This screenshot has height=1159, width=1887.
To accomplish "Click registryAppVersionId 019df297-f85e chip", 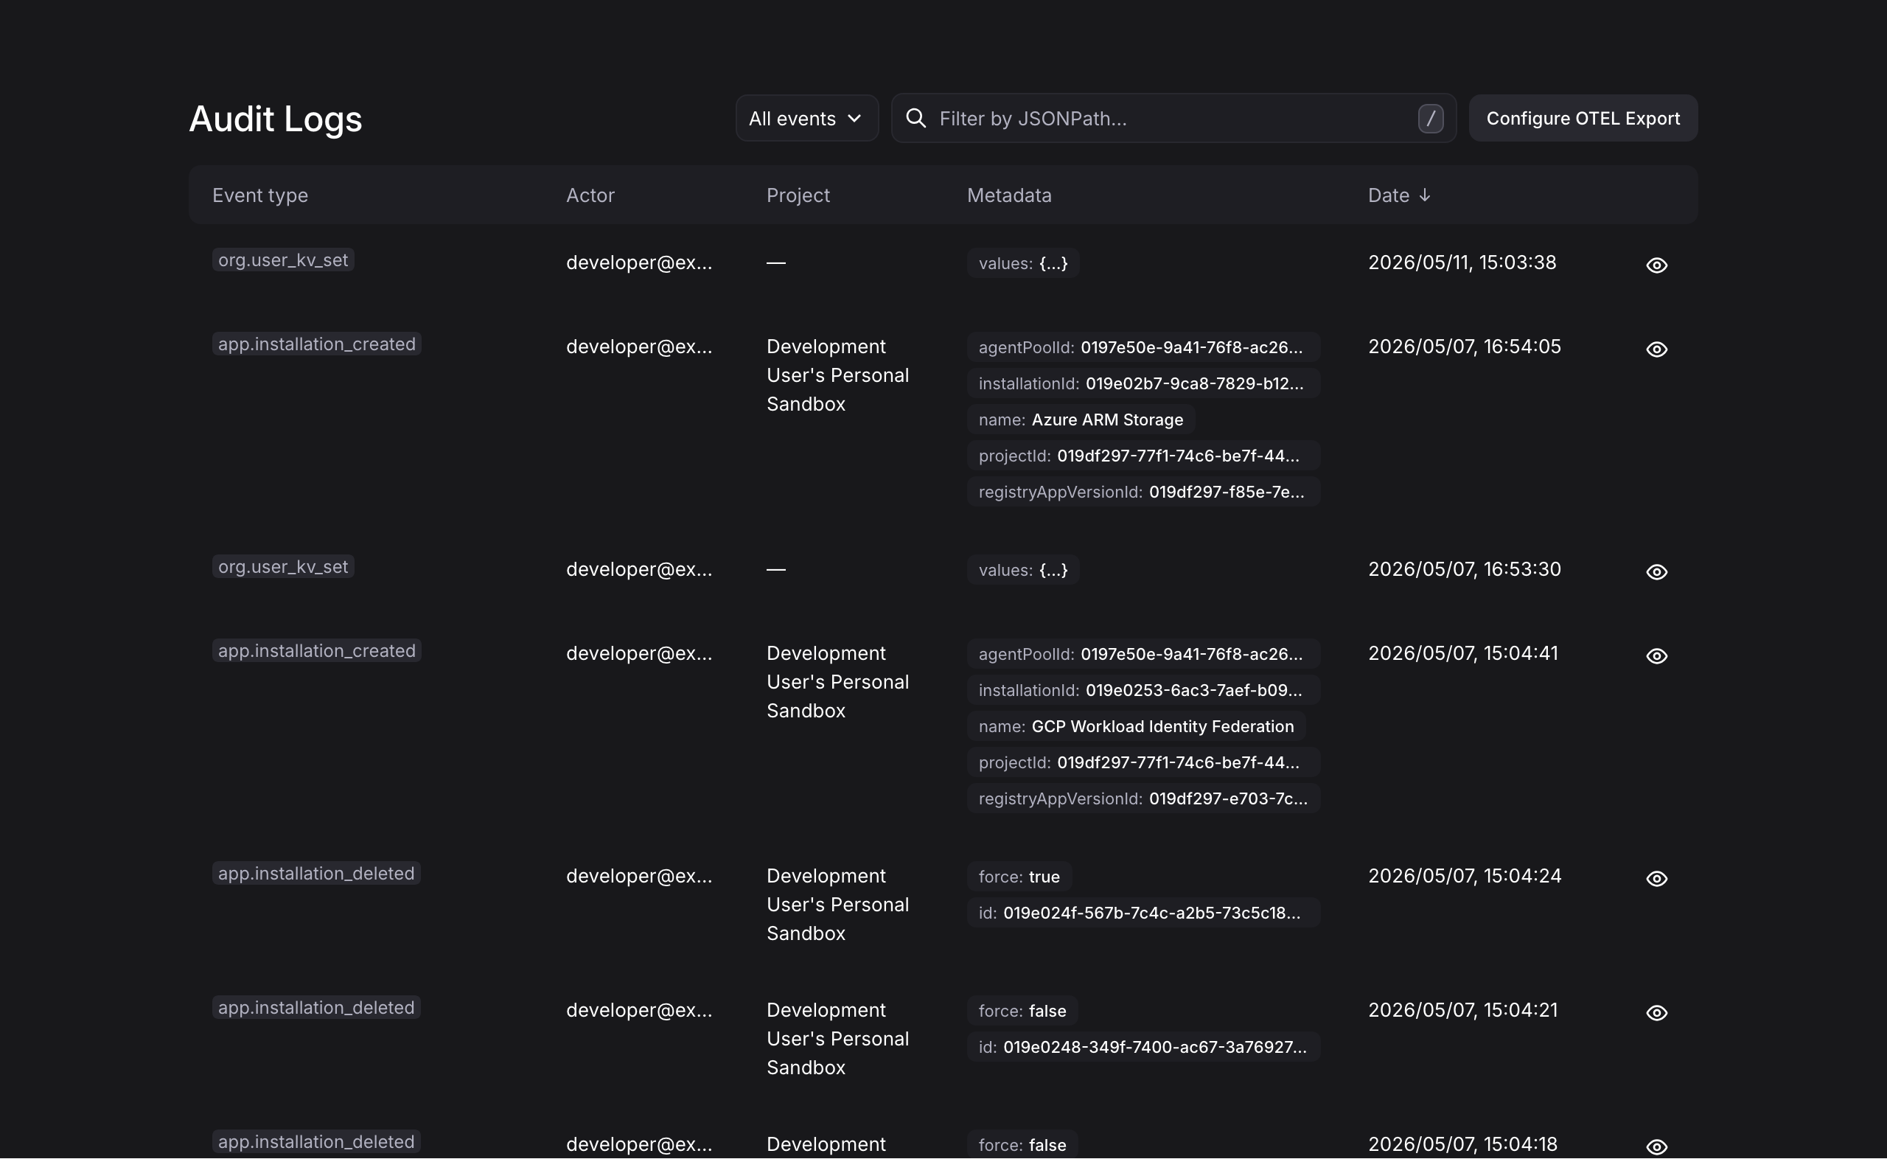I will pyautogui.click(x=1143, y=492).
